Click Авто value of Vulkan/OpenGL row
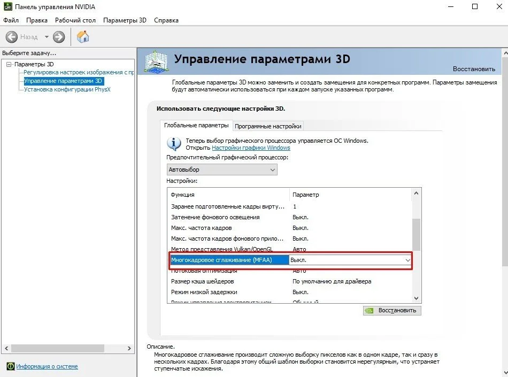 click(299, 249)
